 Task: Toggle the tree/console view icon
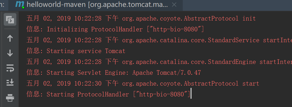point(10,19)
